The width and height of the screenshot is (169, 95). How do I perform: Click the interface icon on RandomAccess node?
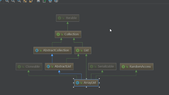pos(123,67)
